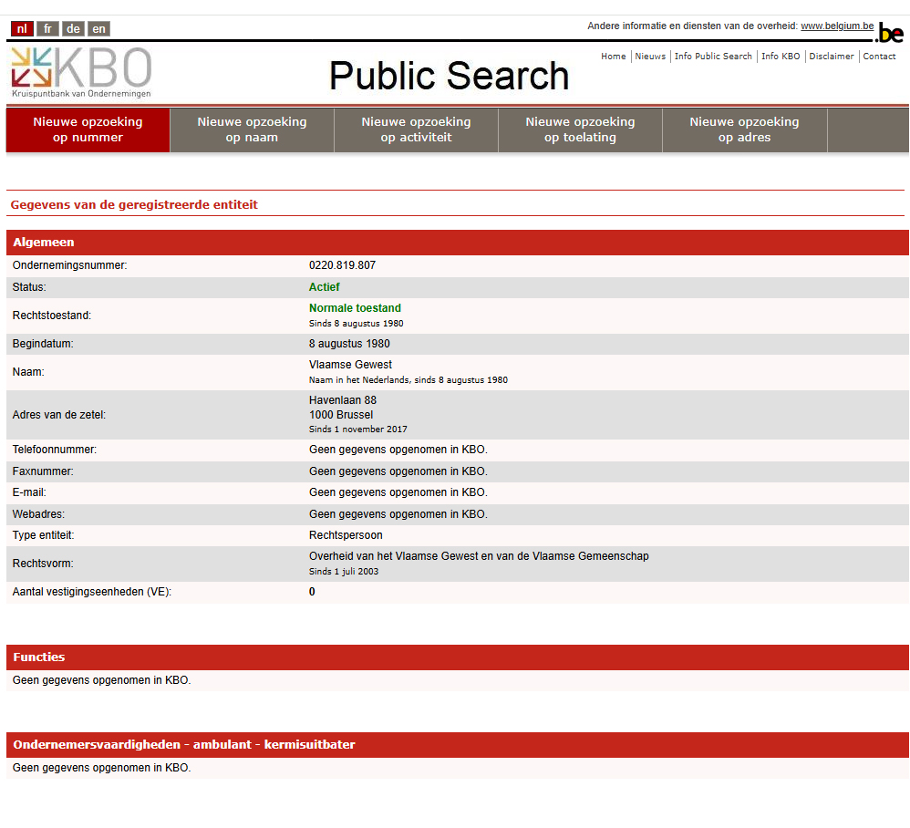The width and height of the screenshot is (910, 828).
Task: Choose Nieuwe opzoeking op adres tab
Action: 744,129
